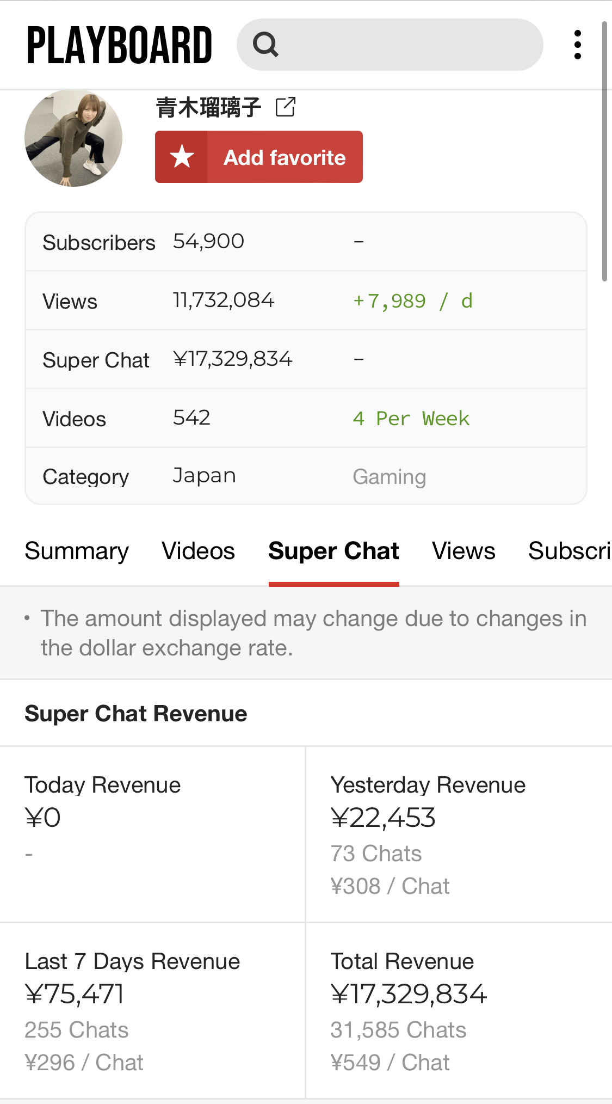
Task: Select the Super Chat tab
Action: [333, 551]
